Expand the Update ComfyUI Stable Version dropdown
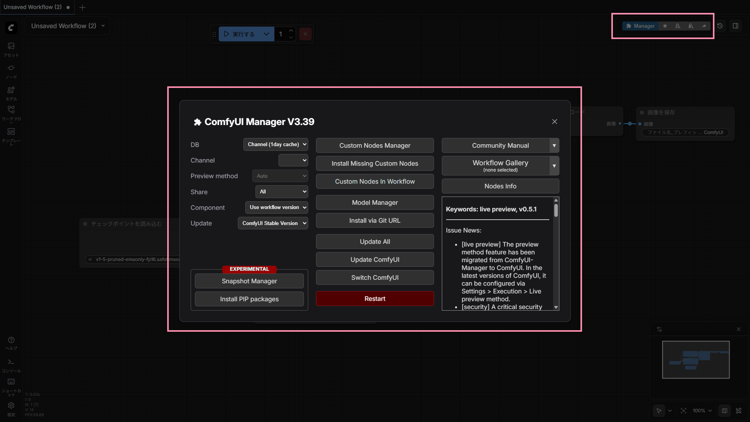750x422 pixels. point(273,223)
